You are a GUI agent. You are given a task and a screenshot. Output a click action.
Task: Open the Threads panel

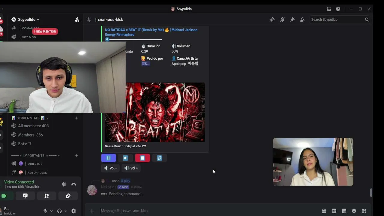[272, 19]
